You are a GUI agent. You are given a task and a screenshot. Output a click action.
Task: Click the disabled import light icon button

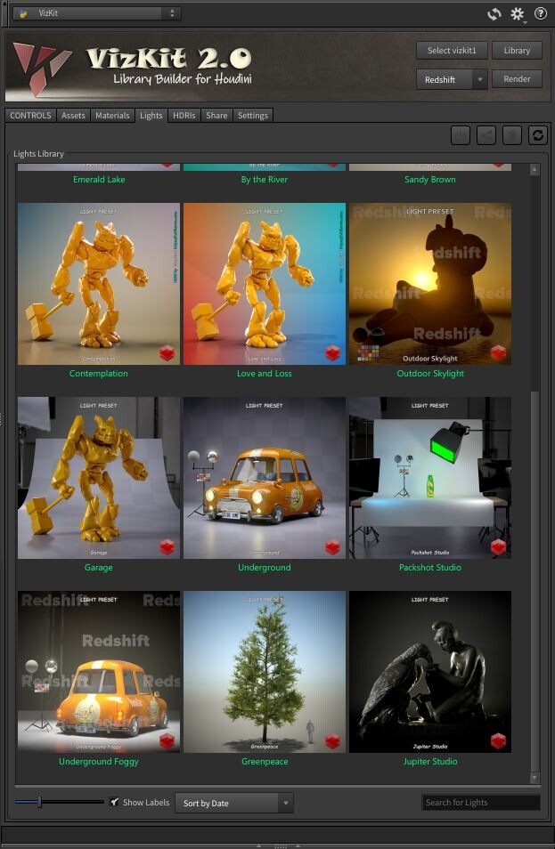click(x=461, y=134)
